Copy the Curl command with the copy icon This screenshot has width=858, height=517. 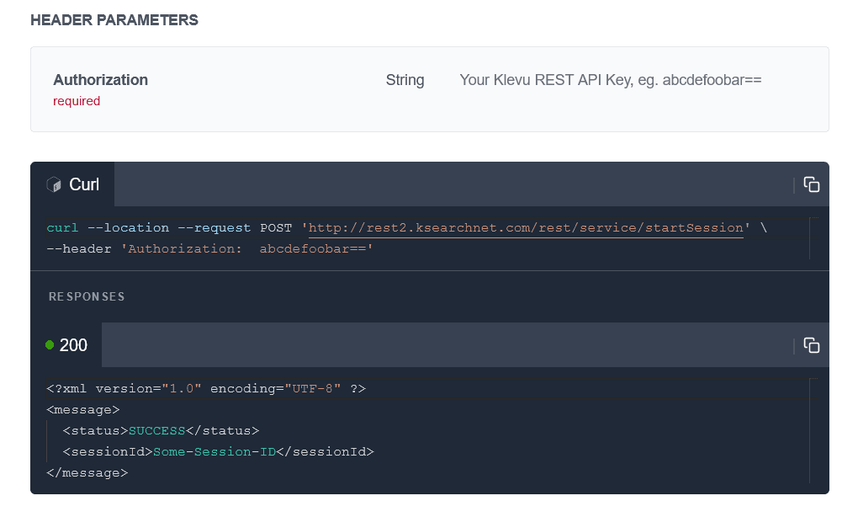[x=811, y=184]
